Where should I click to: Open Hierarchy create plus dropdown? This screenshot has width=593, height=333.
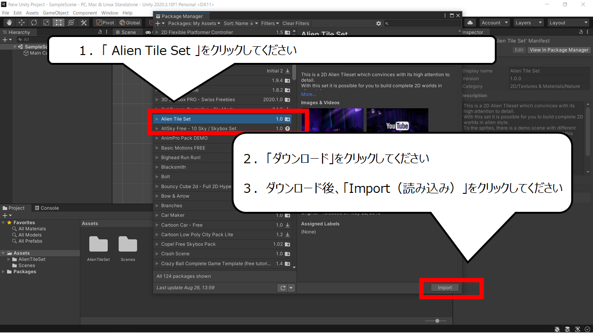click(x=6, y=40)
